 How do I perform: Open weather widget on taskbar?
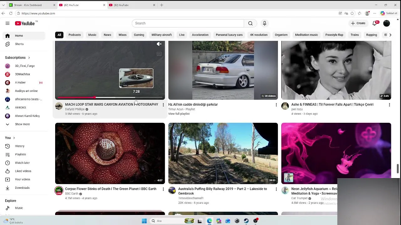click(13, 221)
